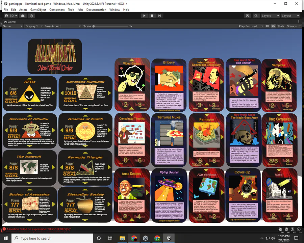This screenshot has width=304, height=243.
Task: Select the Video Games group card
Action: click(132, 85)
